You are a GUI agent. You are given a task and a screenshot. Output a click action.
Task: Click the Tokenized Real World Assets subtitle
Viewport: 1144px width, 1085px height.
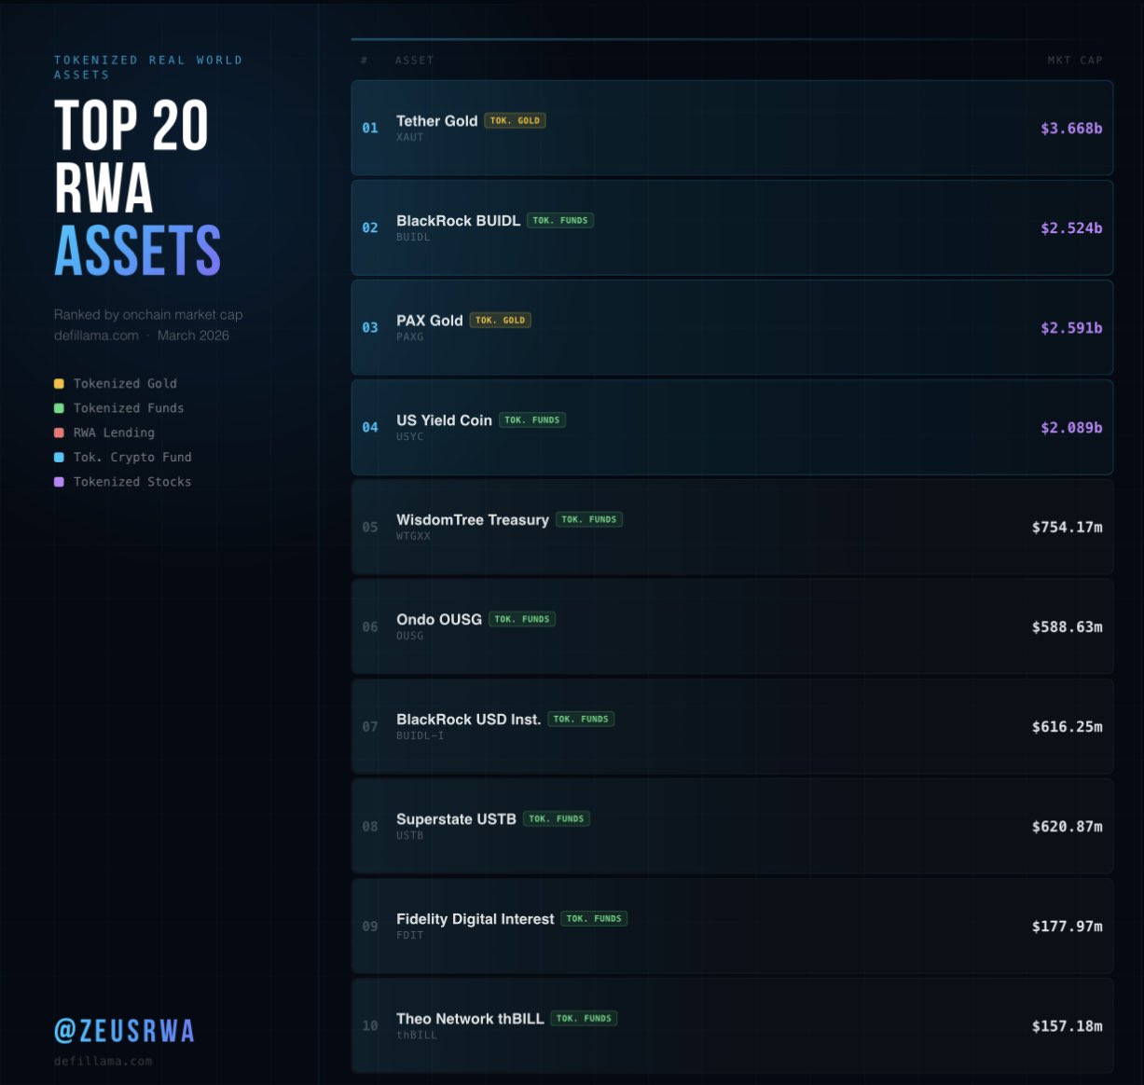148,67
